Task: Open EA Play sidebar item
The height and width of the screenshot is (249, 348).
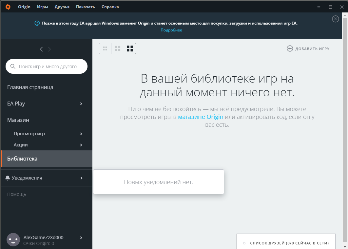Action: click(16, 104)
